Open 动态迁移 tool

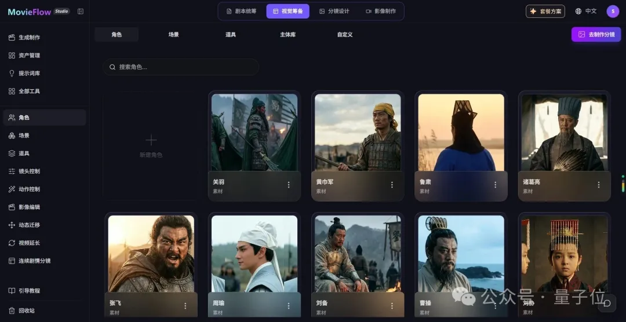pyautogui.click(x=24, y=225)
